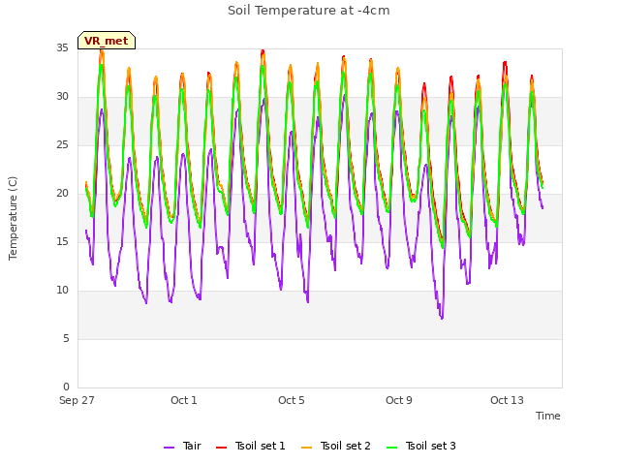The image size is (620, 465).
Task: Click the Time axis label
Action: tap(548, 416)
